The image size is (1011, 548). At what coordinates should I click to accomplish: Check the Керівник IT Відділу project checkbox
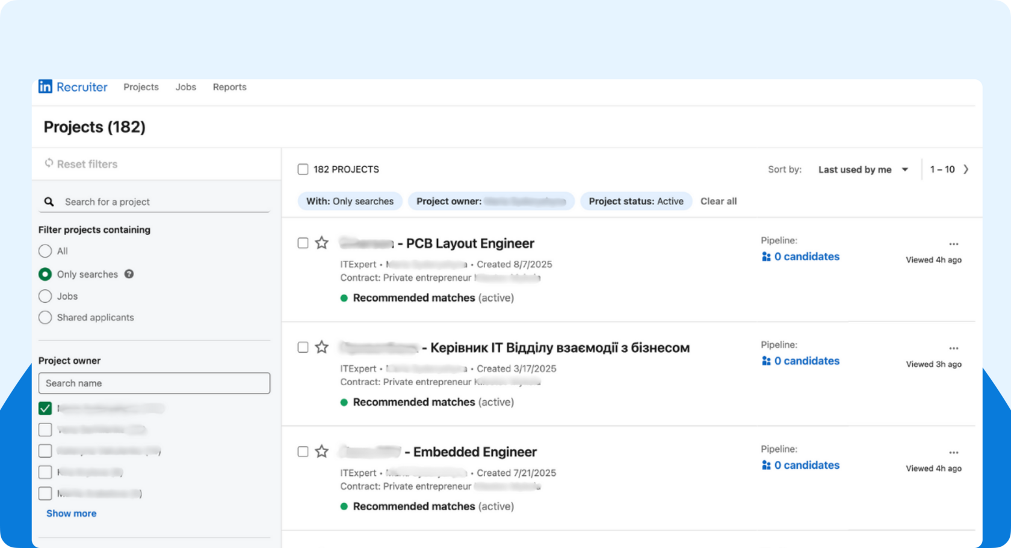pos(303,347)
